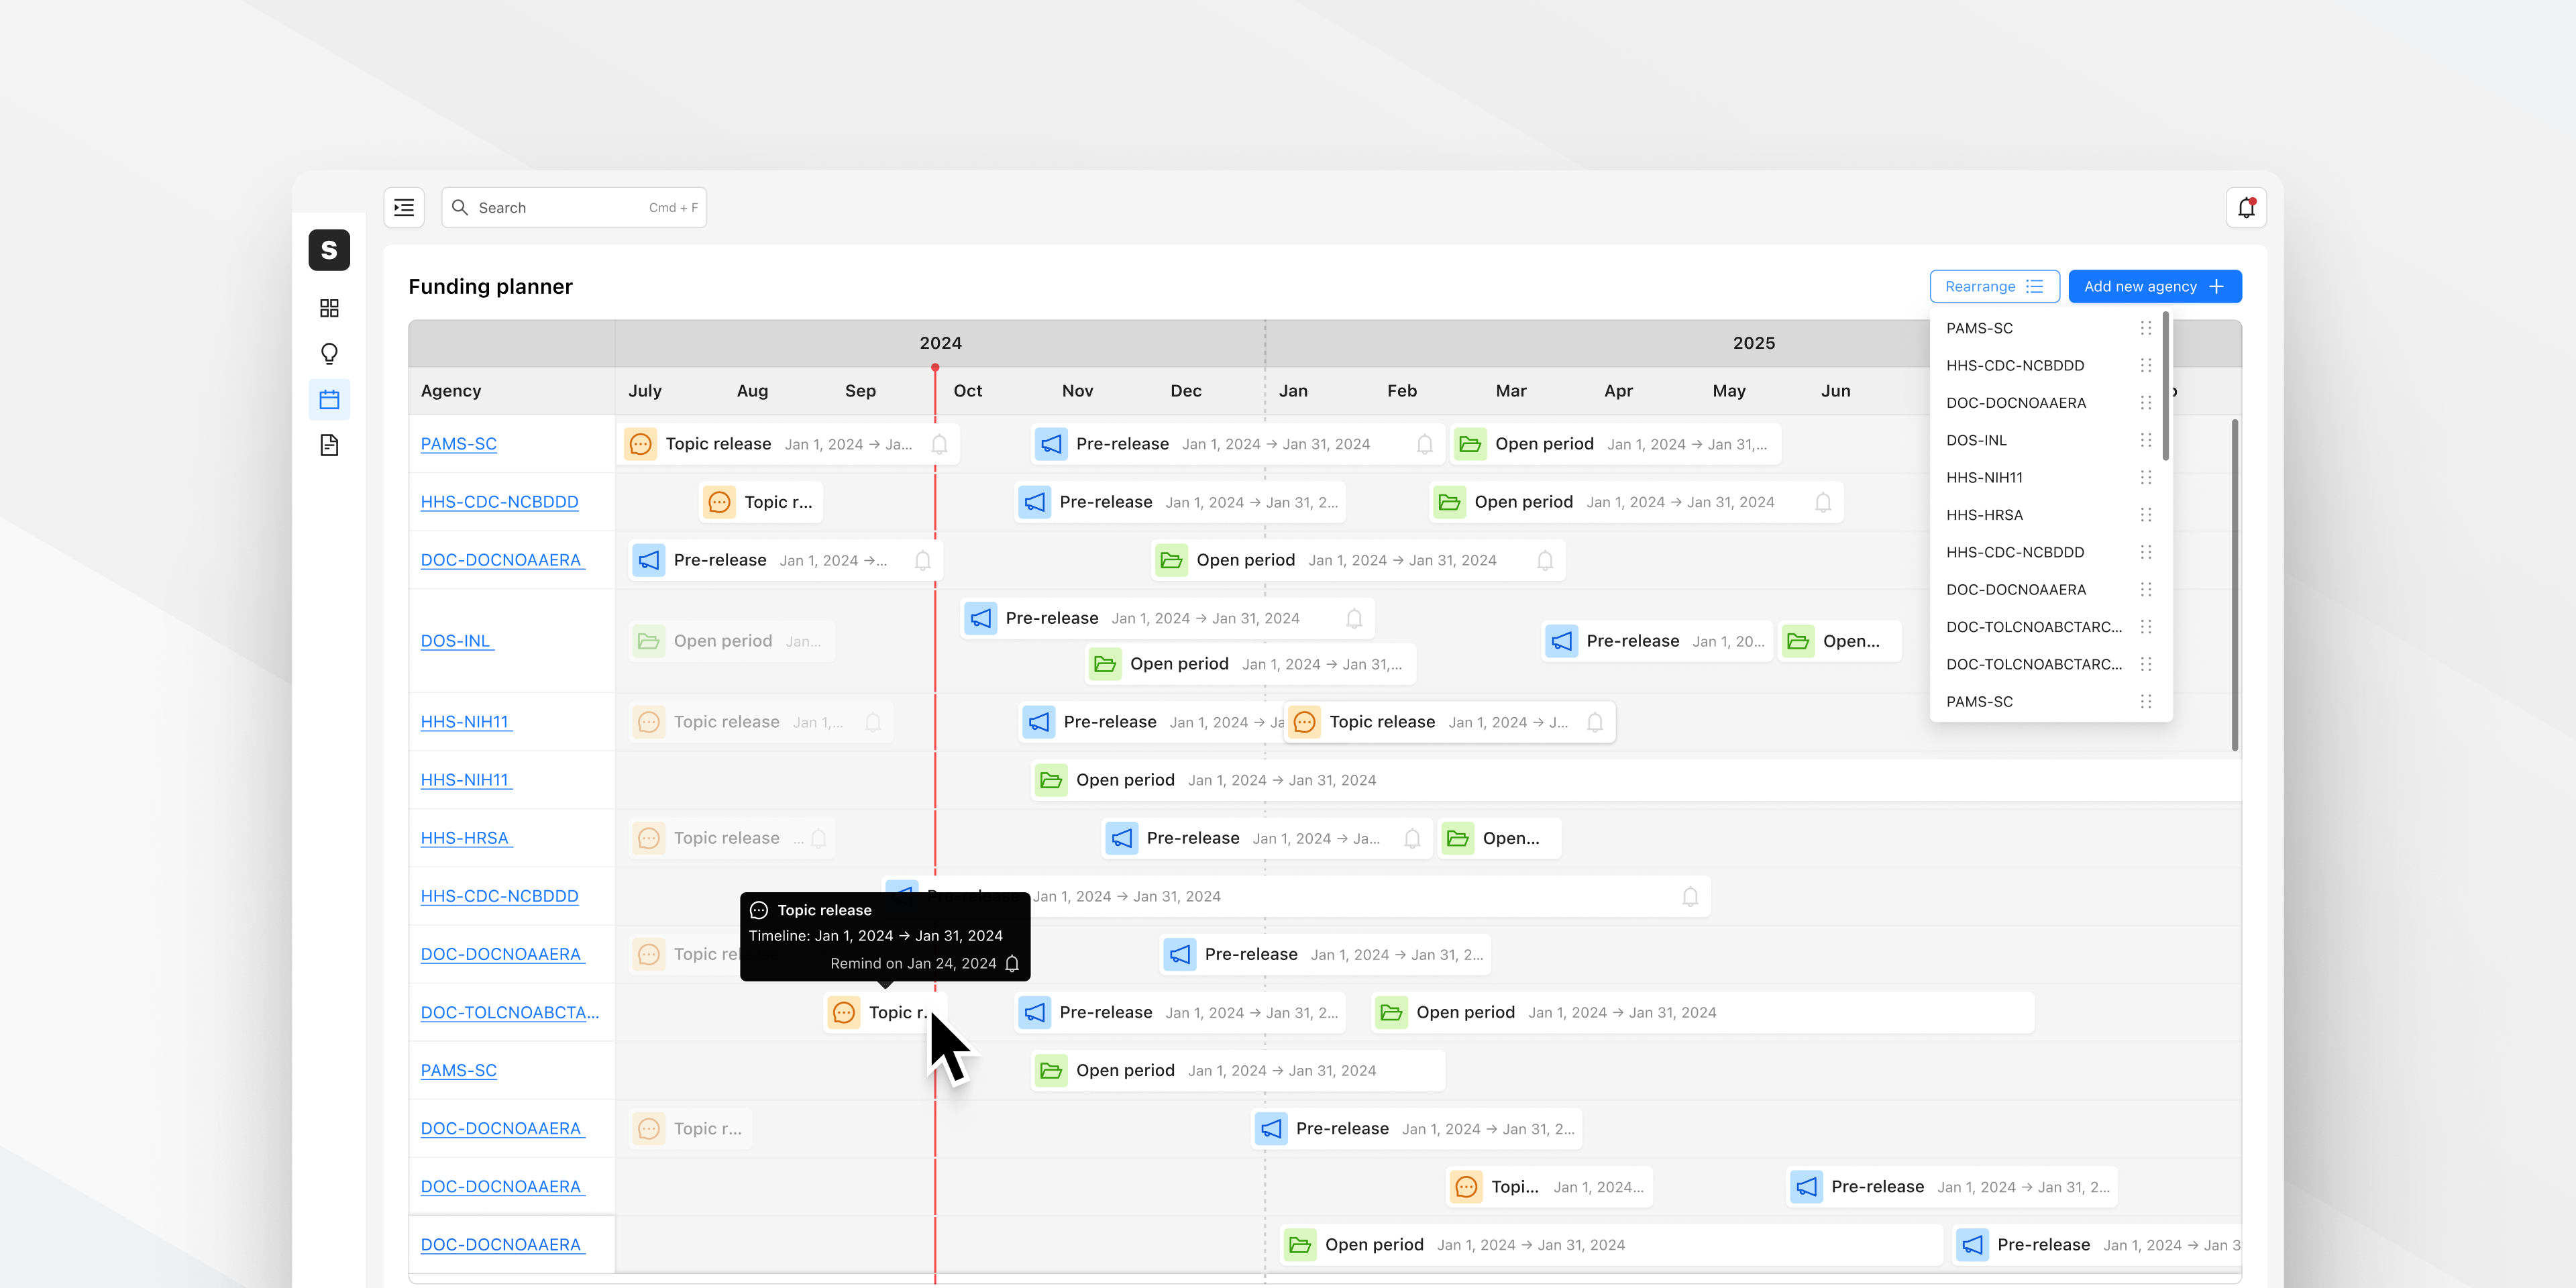2576x1288 pixels.
Task: Toggle the remind bell inside the Topic release tooltip
Action: [1012, 963]
